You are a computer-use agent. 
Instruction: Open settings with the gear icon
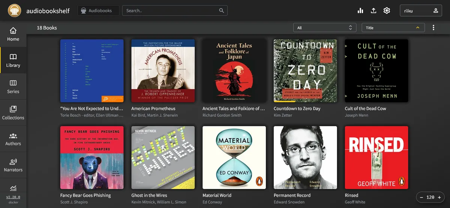point(387,10)
